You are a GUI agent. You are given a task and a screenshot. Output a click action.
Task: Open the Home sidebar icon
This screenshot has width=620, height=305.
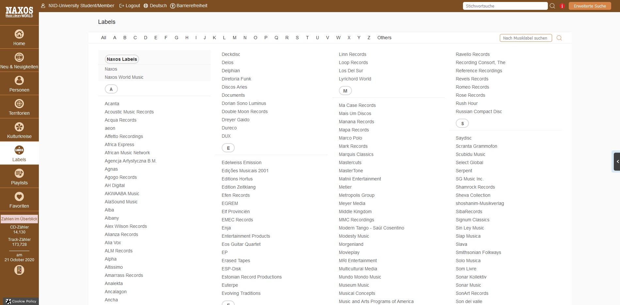19,34
